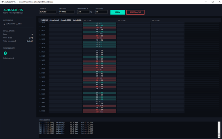Click the 23:32:00 time axis label
The height and width of the screenshot is (139, 222).
click(121, 21)
